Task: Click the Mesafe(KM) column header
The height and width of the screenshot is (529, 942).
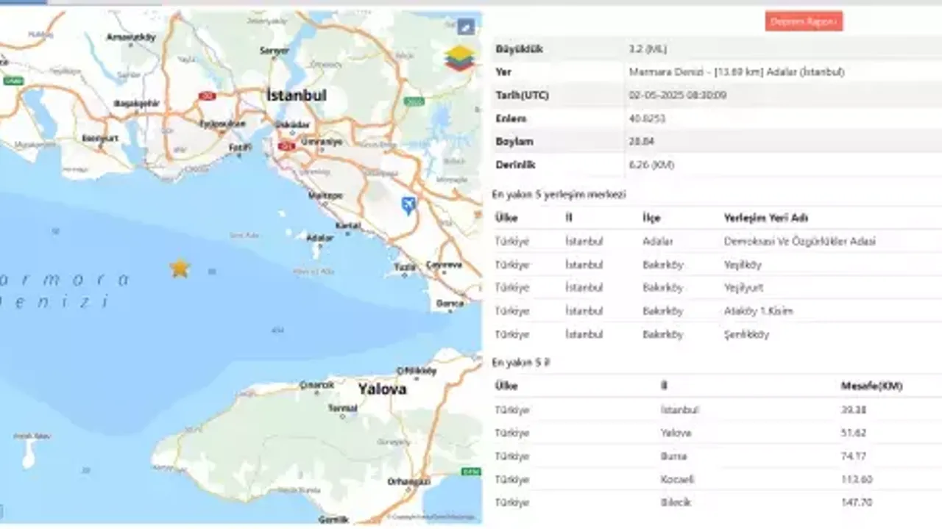Action: pos(871,386)
